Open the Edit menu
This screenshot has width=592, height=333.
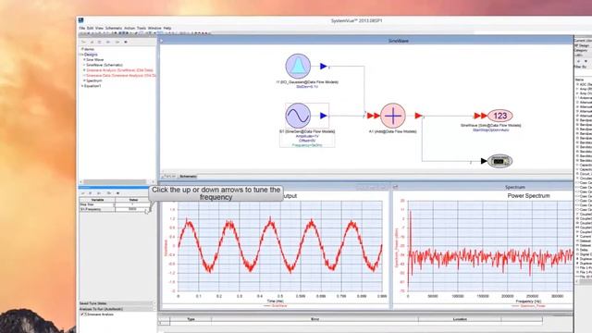pyautogui.click(x=91, y=28)
